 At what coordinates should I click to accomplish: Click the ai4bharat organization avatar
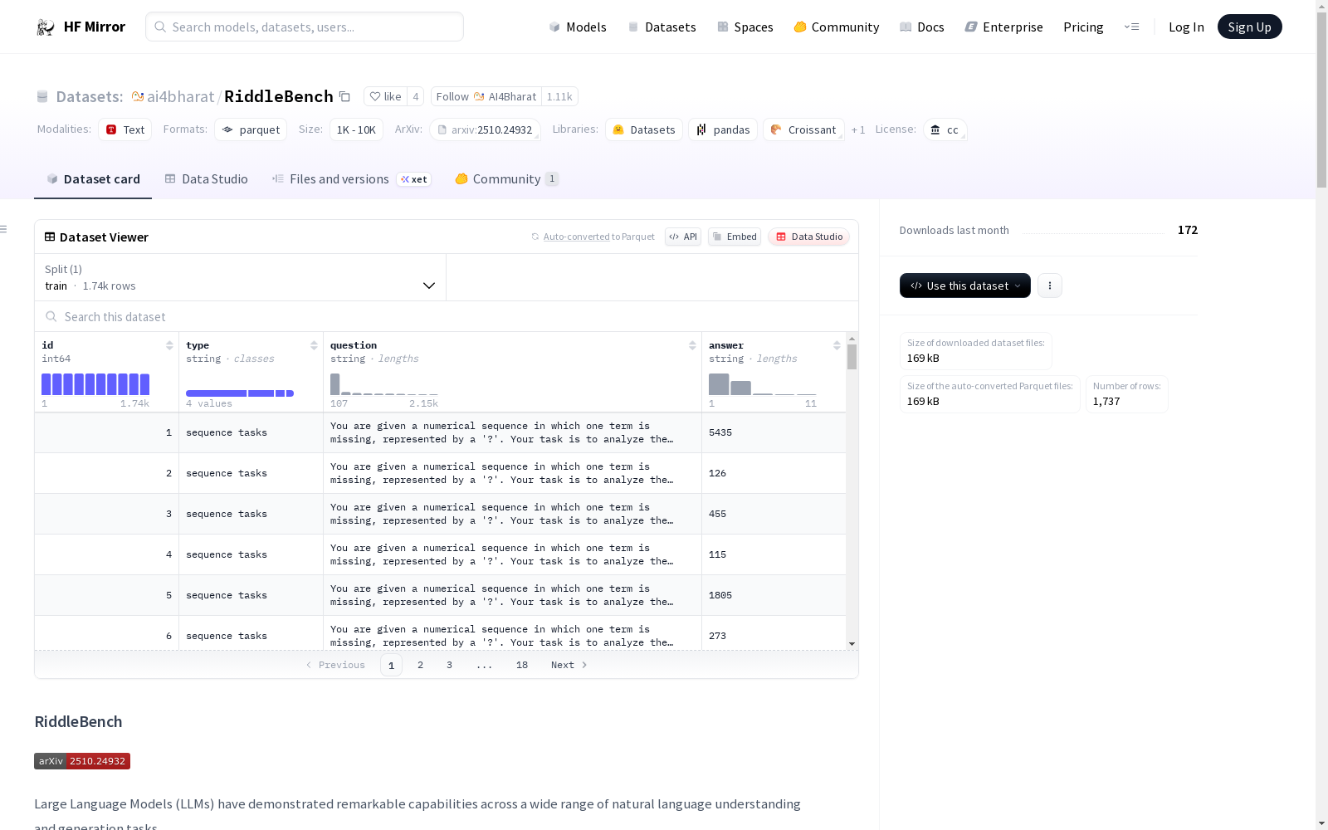[138, 96]
